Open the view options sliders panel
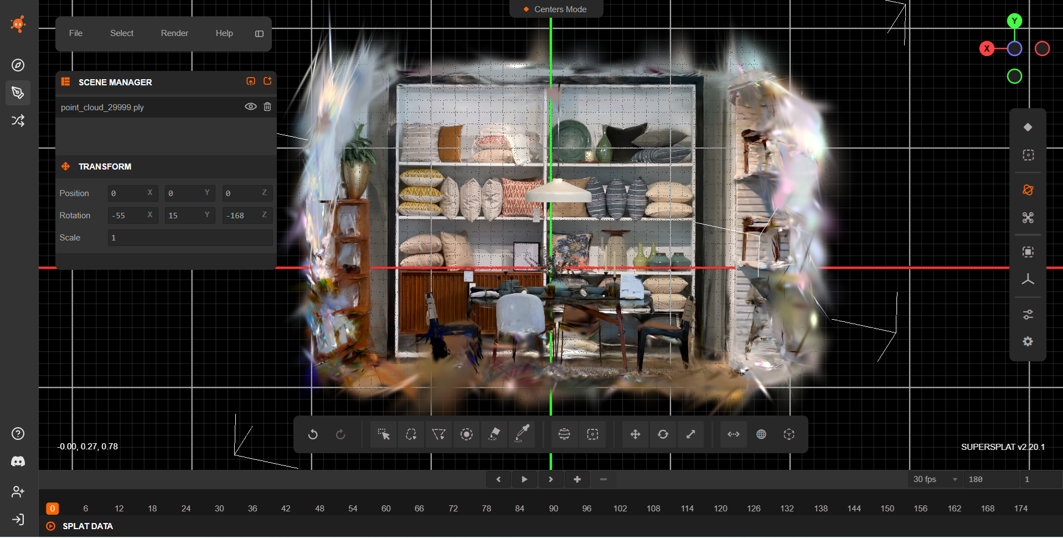Viewport: 1063px width, 538px height. click(1028, 314)
